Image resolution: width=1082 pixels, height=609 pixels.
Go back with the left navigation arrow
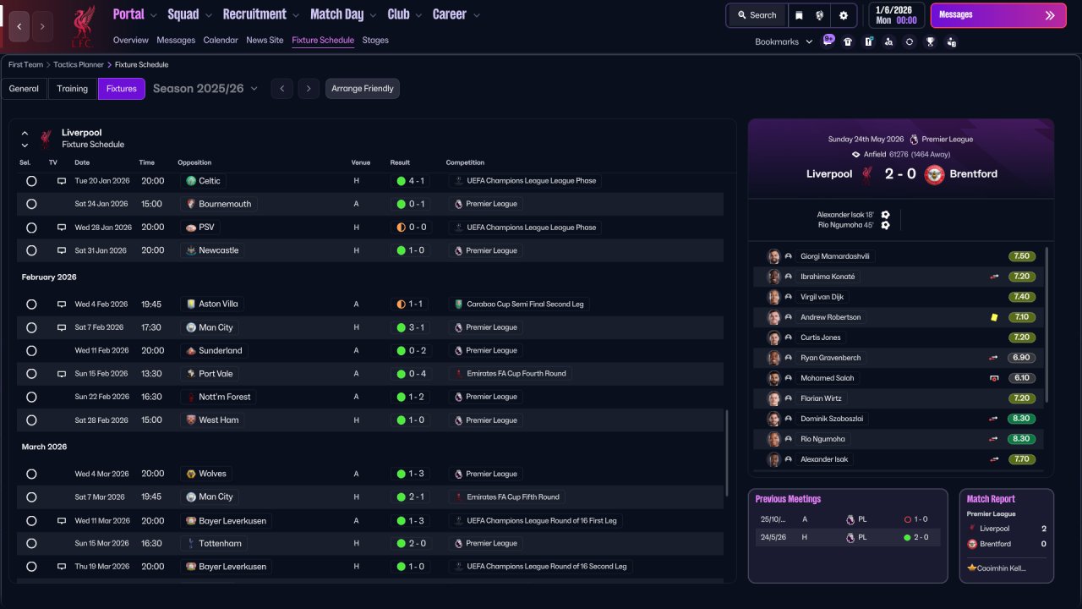19,26
